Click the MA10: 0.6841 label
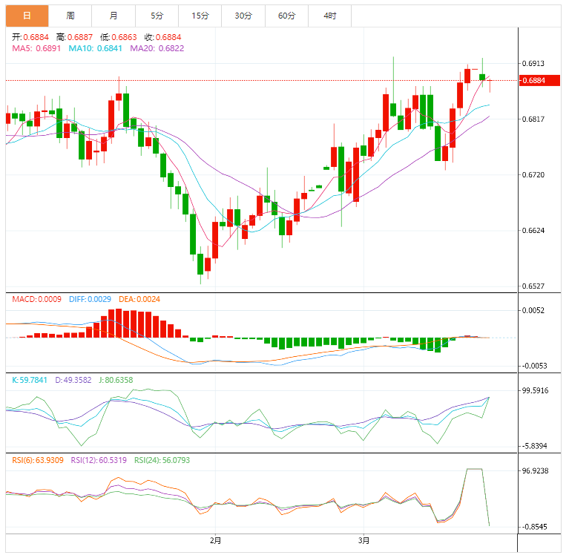This screenshot has height=558, width=569. (96, 48)
